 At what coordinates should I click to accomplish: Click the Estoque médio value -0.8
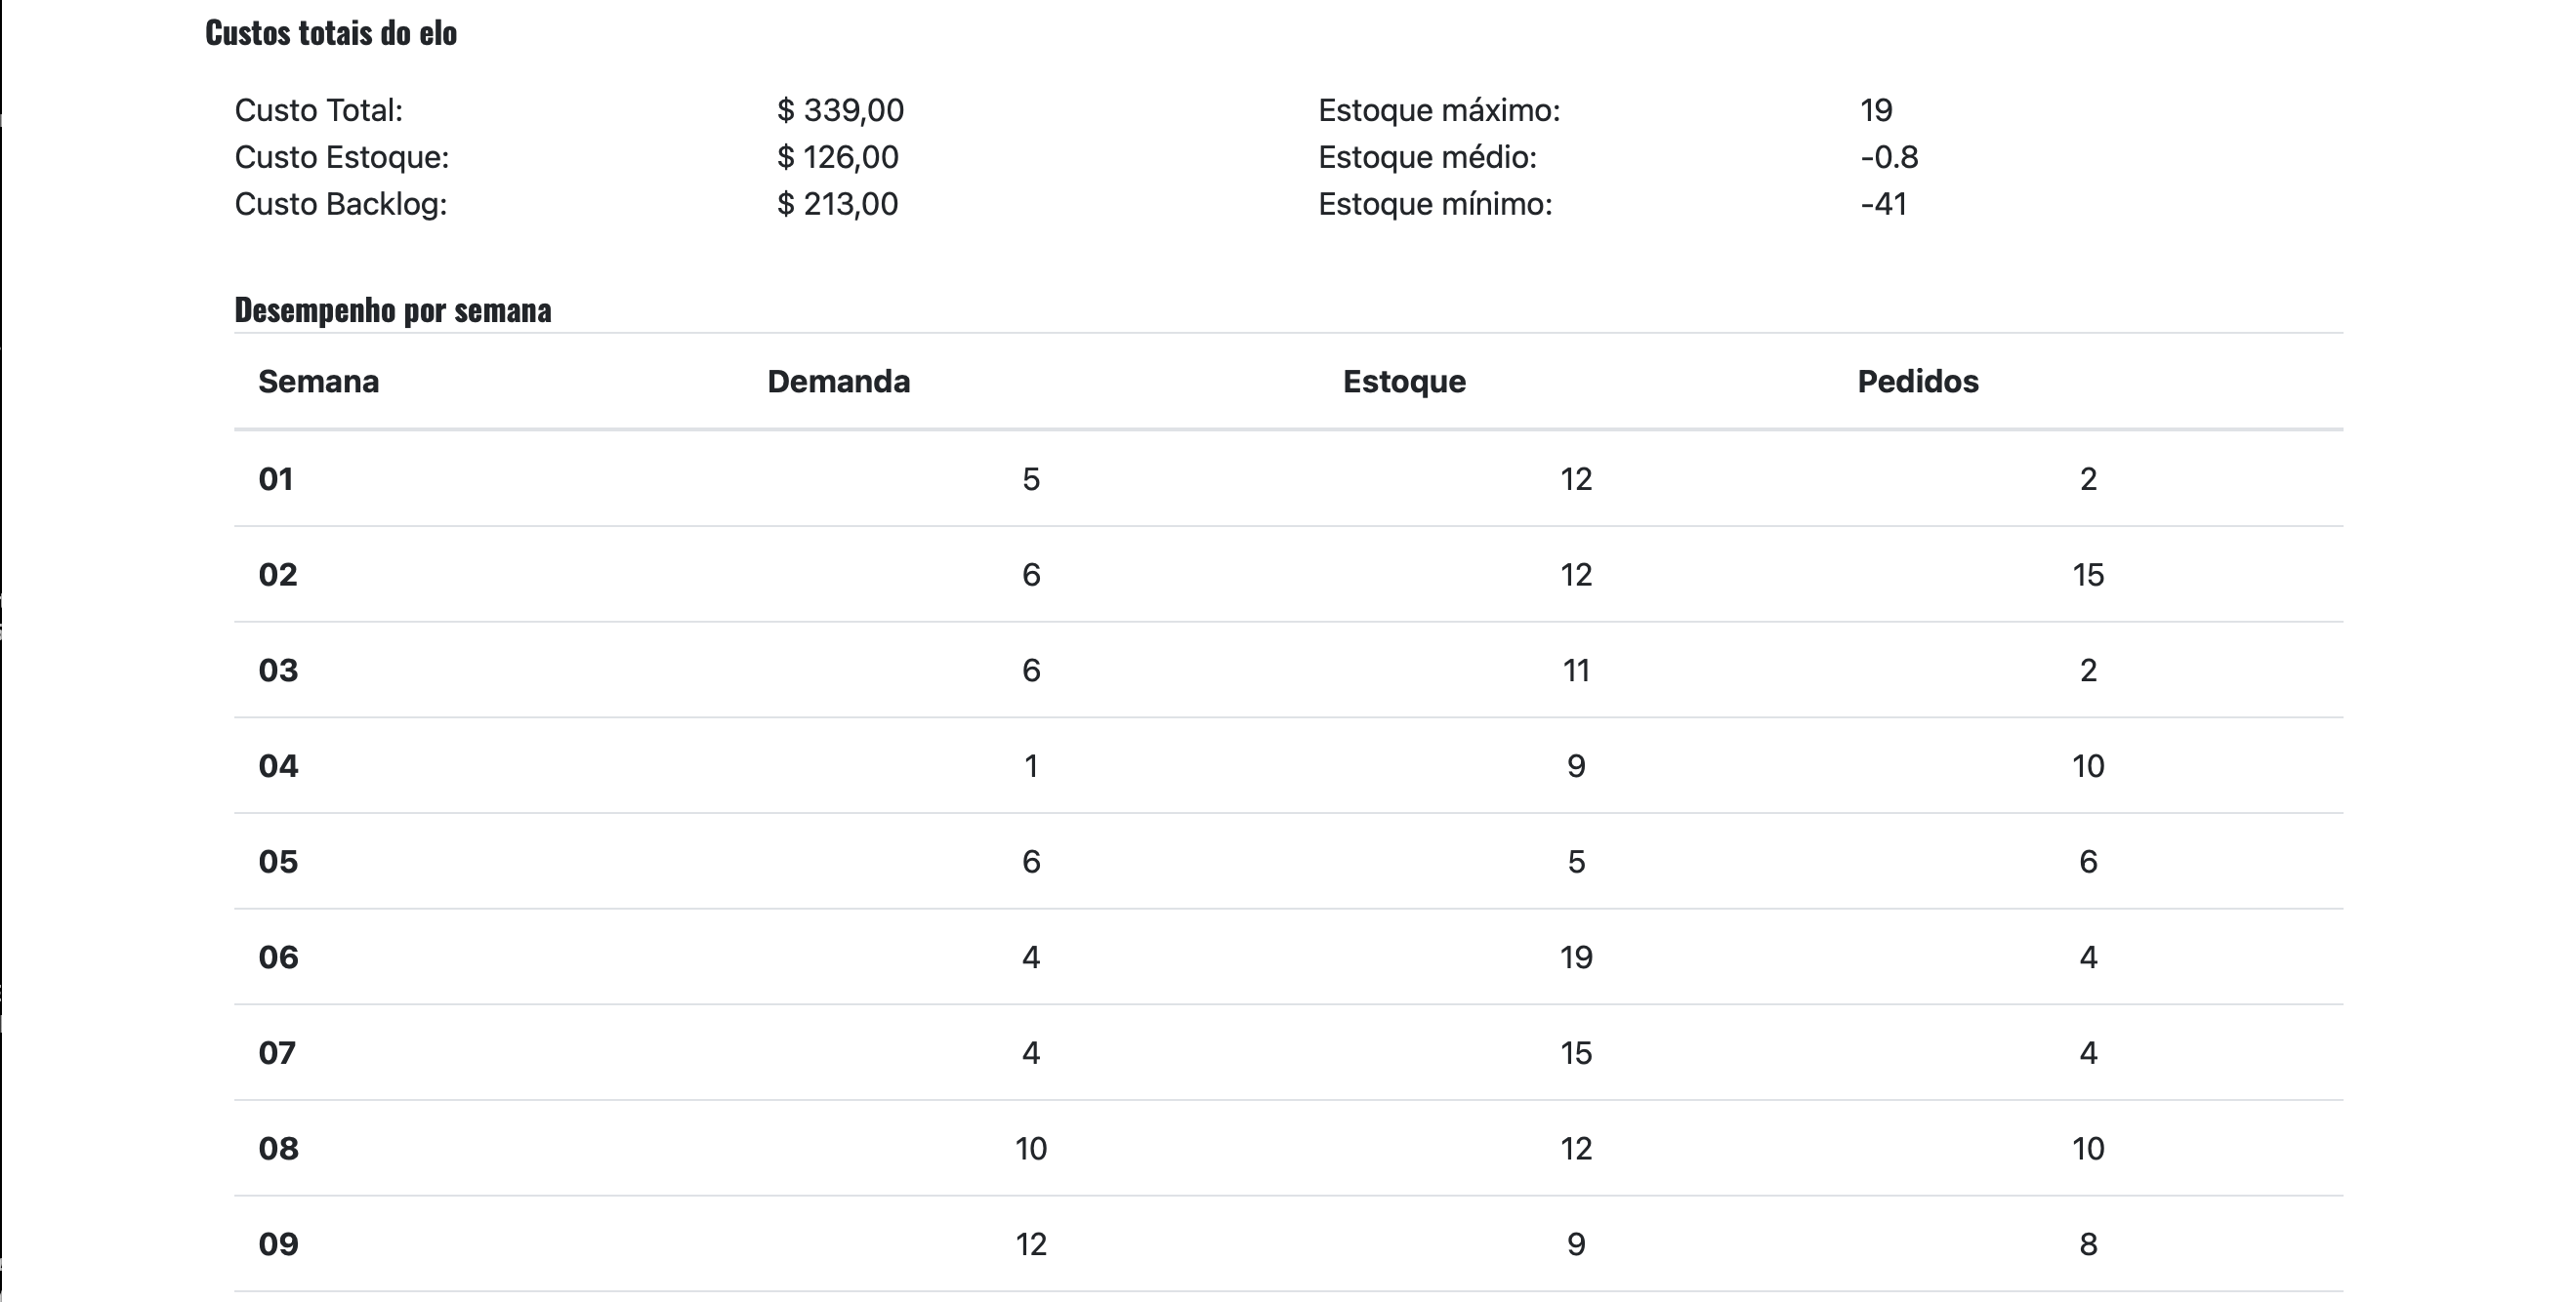(x=1889, y=157)
